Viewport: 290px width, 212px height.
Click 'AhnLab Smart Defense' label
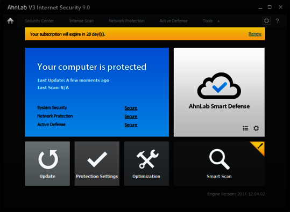219,106
